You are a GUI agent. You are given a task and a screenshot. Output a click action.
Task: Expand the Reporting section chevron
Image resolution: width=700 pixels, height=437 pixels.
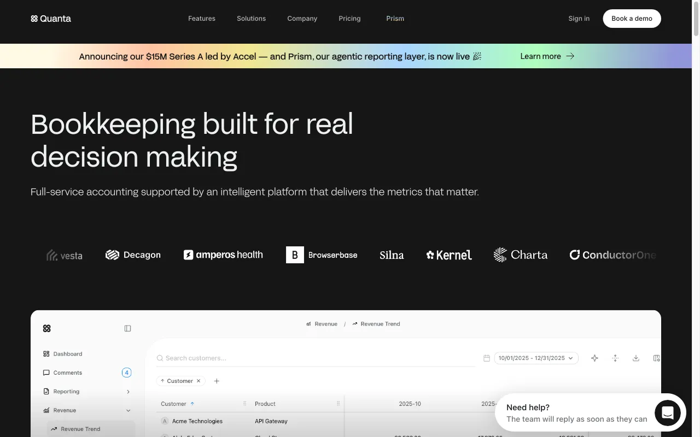[128, 392]
